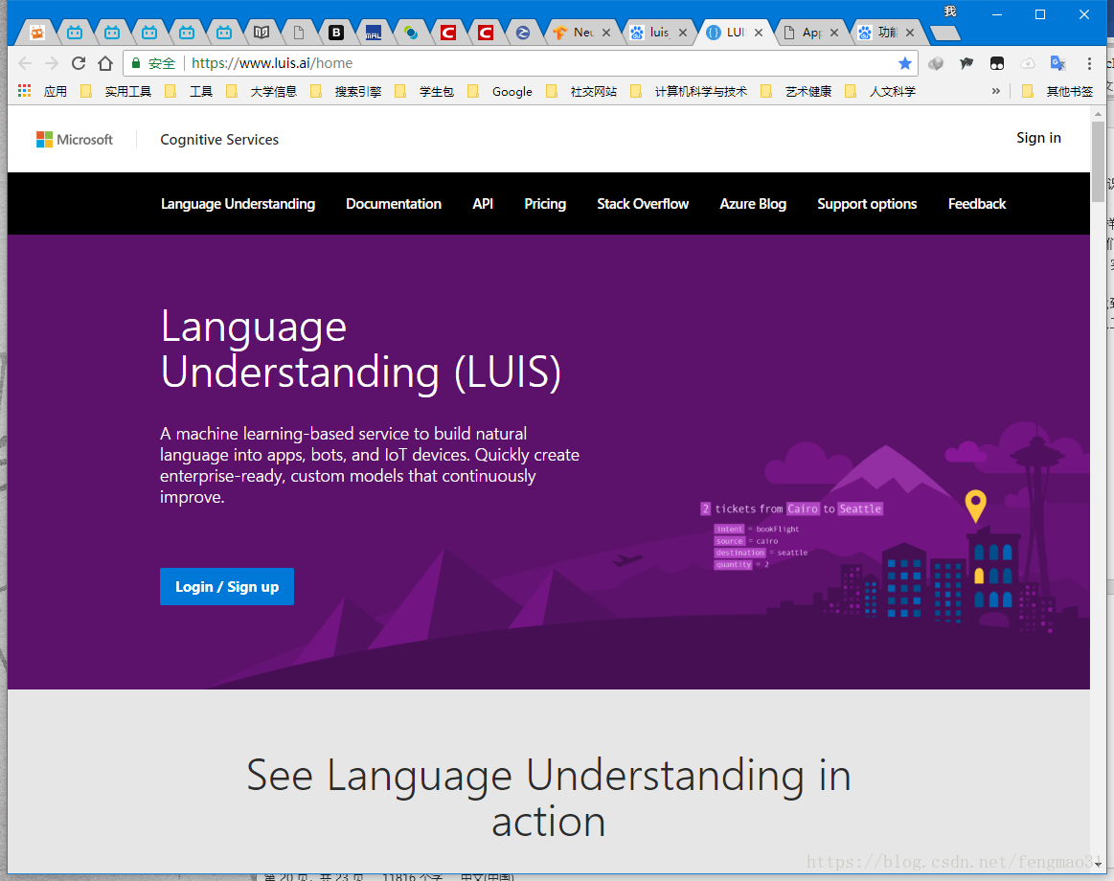Open the 学生包 bookmark folder
The width and height of the screenshot is (1114, 881).
[x=425, y=91]
